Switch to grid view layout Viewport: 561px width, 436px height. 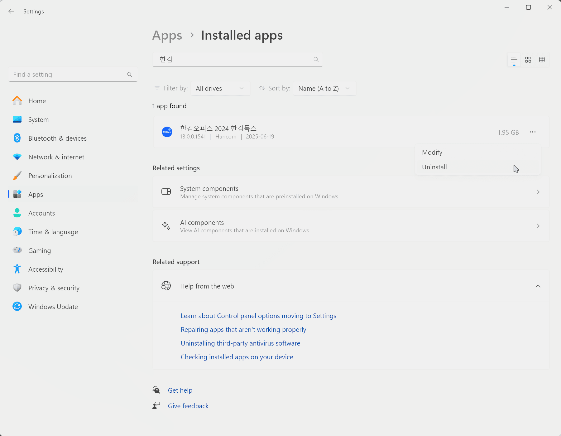528,60
